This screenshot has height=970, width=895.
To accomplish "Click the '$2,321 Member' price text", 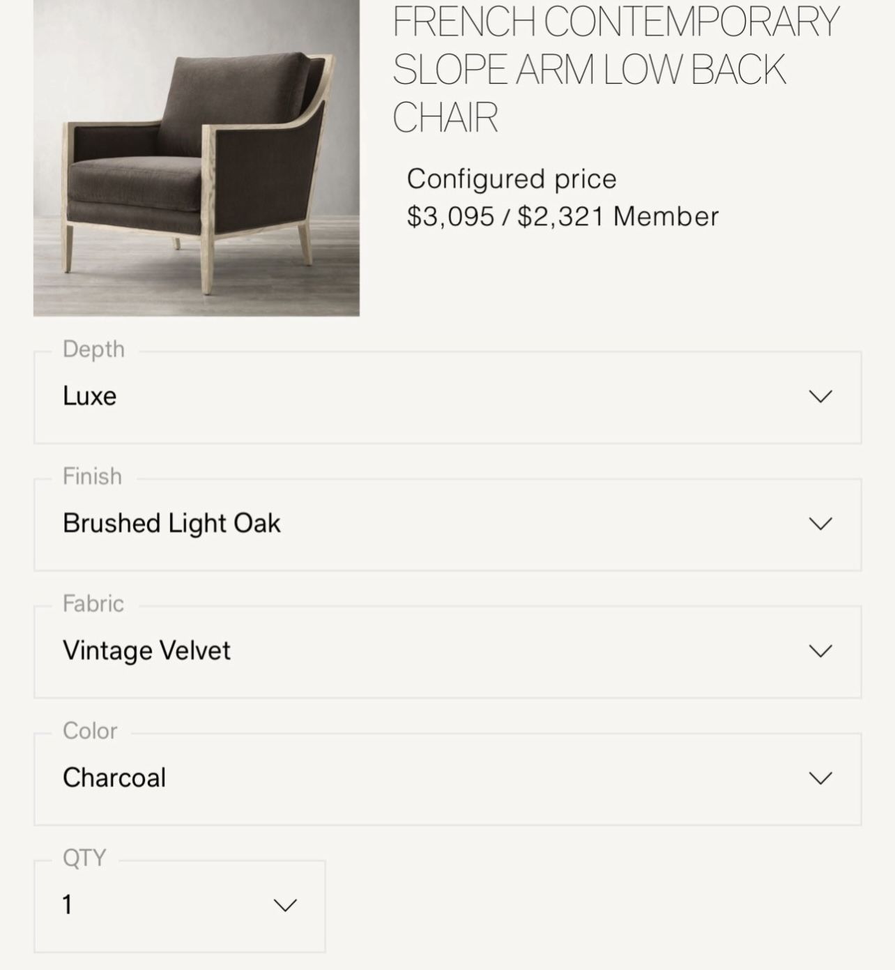I will [x=618, y=216].
